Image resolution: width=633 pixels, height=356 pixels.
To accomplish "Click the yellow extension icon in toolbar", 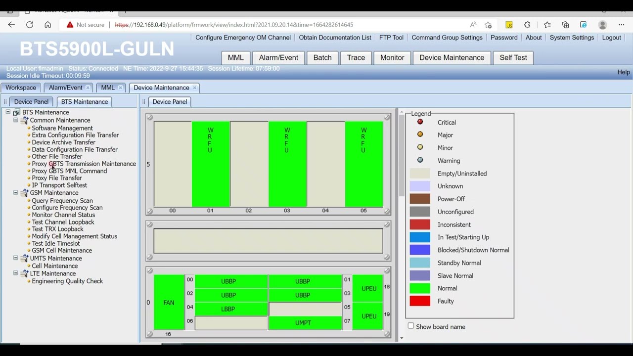I will 509,25.
